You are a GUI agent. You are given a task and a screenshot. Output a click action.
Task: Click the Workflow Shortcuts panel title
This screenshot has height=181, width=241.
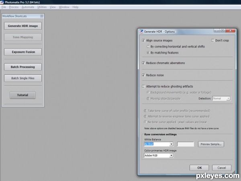click(14, 16)
